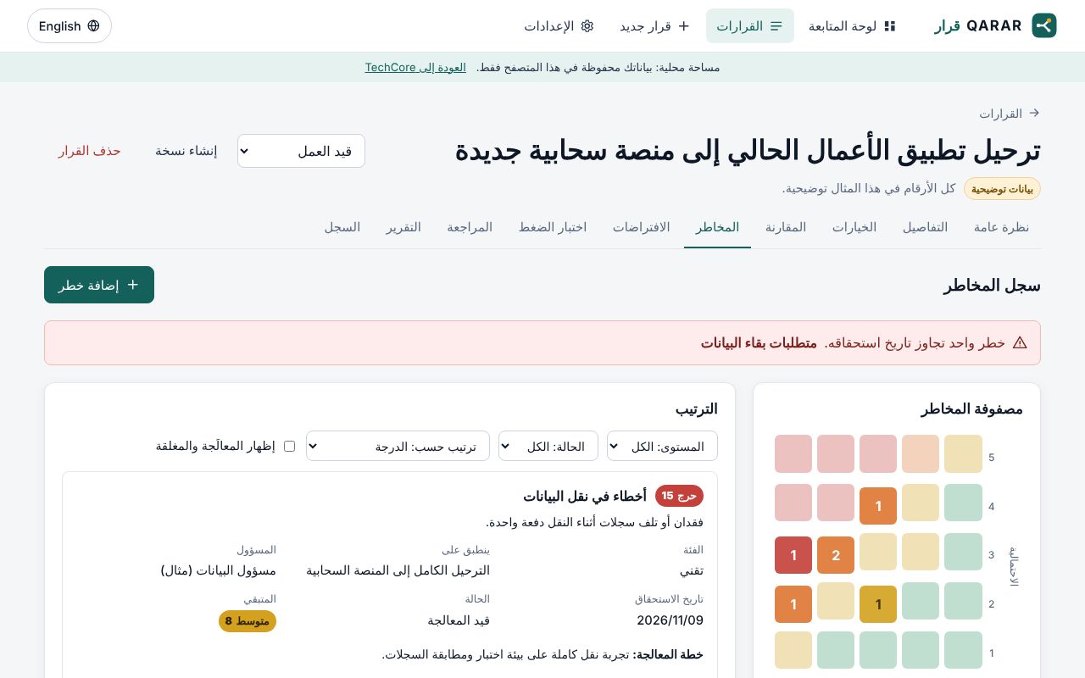Toggle show treated and closed risks checkbox
Image resolution: width=1085 pixels, height=678 pixels.
click(289, 446)
